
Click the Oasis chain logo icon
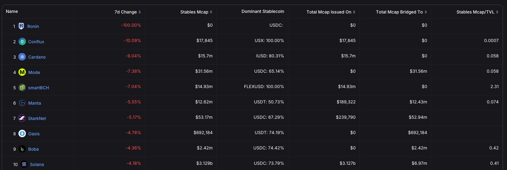click(x=22, y=134)
